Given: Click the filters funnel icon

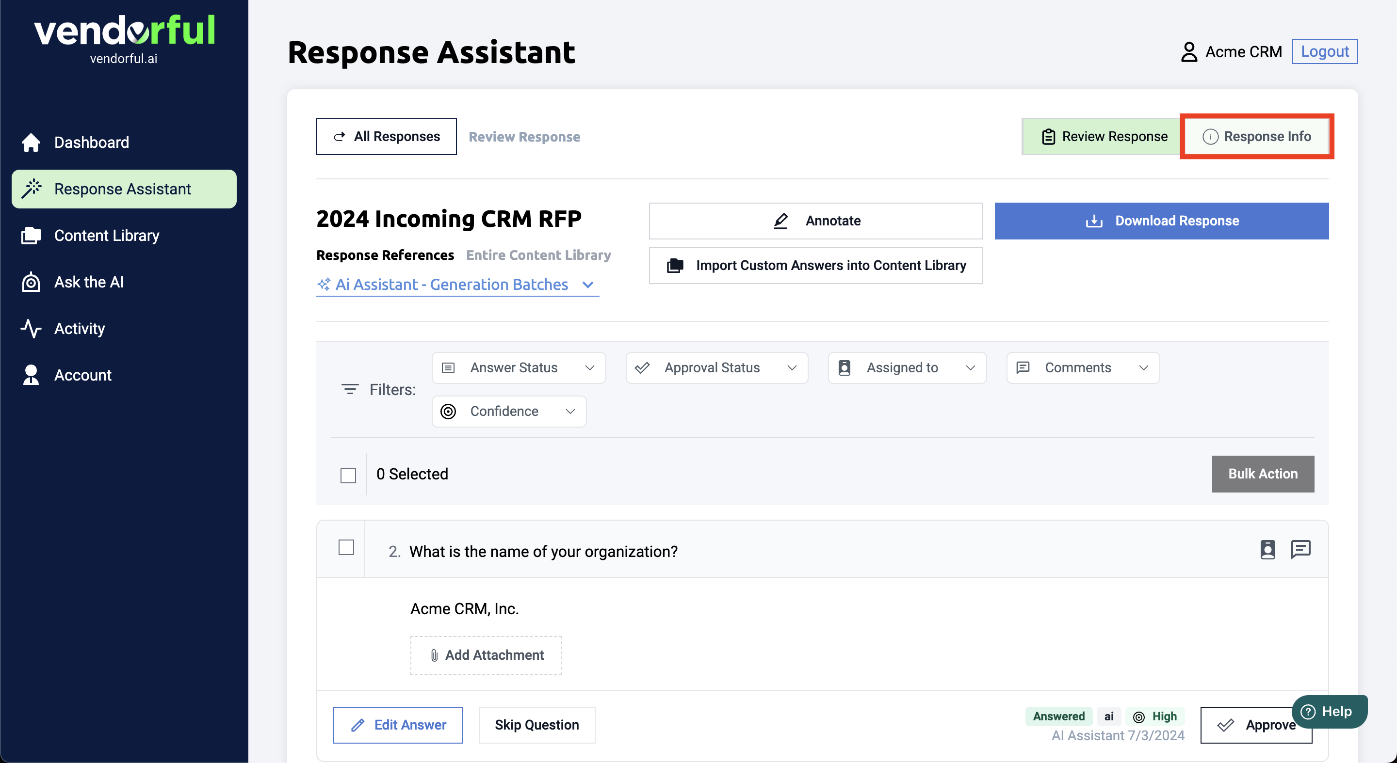Looking at the screenshot, I should pyautogui.click(x=350, y=389).
